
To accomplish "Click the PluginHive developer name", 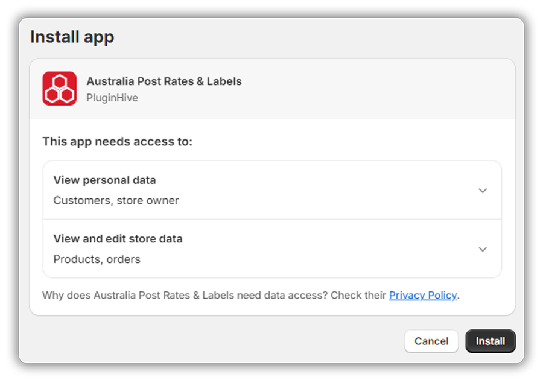I will tap(112, 98).
